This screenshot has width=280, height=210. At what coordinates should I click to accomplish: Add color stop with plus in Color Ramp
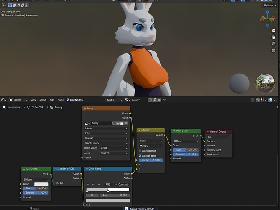88,184
